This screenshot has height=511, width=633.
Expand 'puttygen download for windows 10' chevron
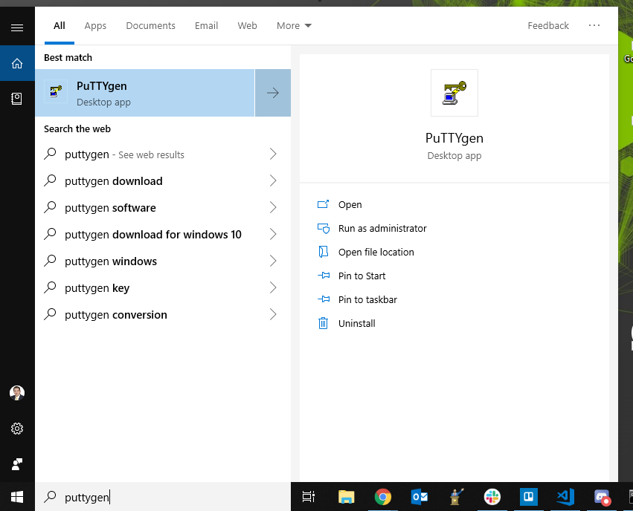click(x=273, y=234)
